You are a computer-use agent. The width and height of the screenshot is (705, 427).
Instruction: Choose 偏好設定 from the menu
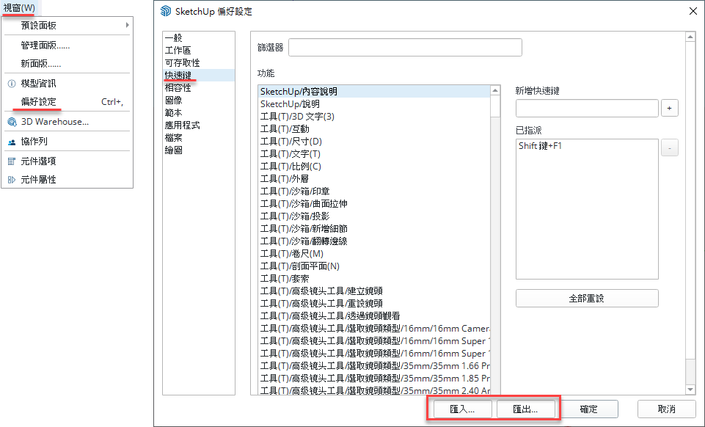tap(38, 102)
